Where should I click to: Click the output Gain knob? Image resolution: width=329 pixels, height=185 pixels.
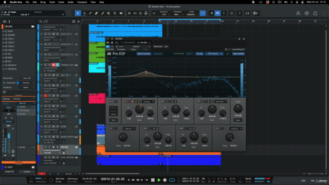pyautogui.click(x=238, y=108)
